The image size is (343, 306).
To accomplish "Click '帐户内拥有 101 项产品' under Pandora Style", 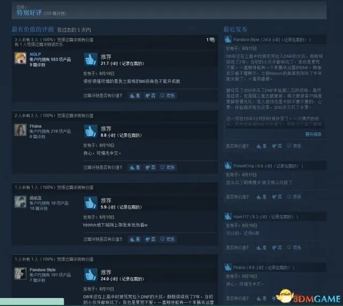I will coord(50,275).
